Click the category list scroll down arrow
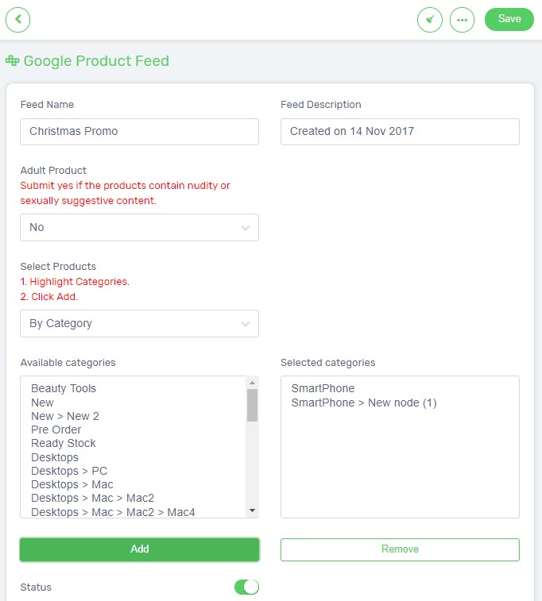This screenshot has width=542, height=601. coord(252,510)
